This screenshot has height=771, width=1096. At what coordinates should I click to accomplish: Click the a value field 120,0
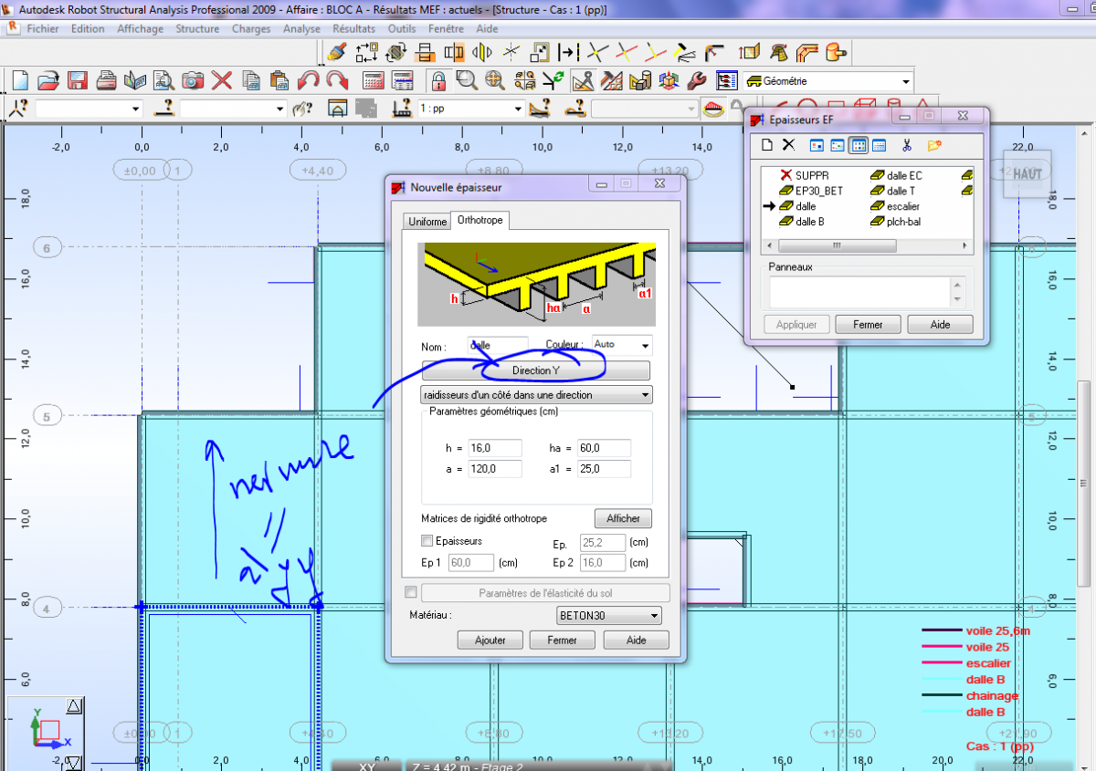494,469
